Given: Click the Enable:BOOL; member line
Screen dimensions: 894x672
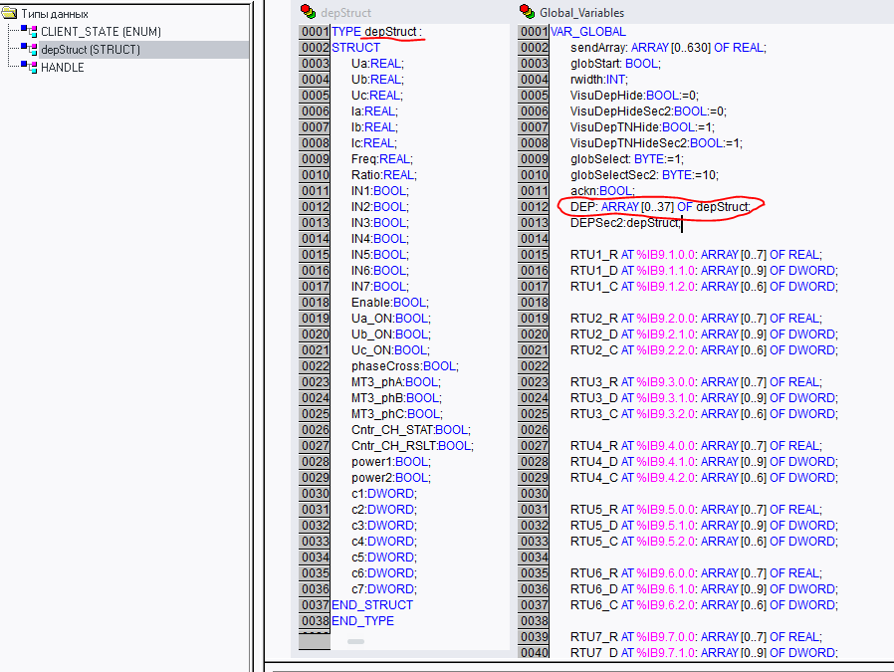Looking at the screenshot, I should pos(389,303).
